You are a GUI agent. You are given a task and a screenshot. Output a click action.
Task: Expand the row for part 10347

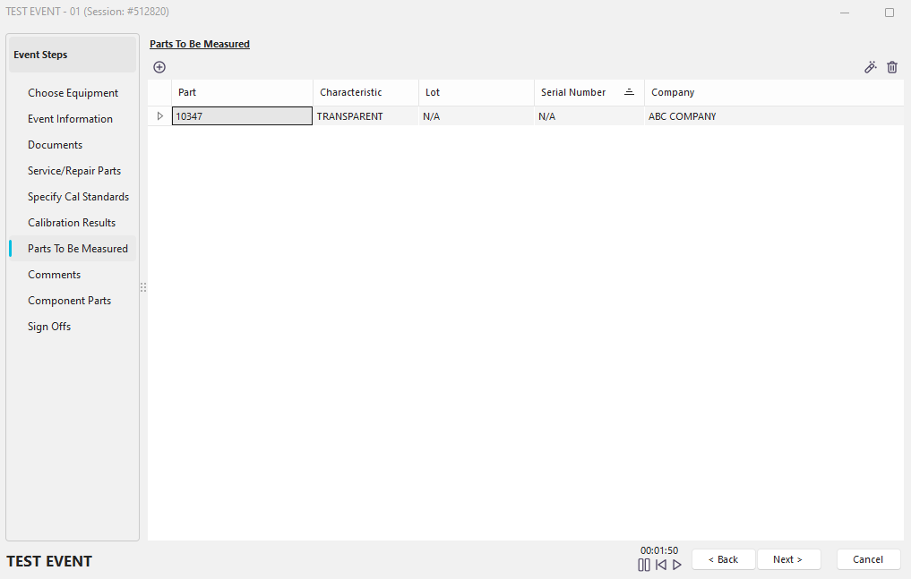click(160, 116)
